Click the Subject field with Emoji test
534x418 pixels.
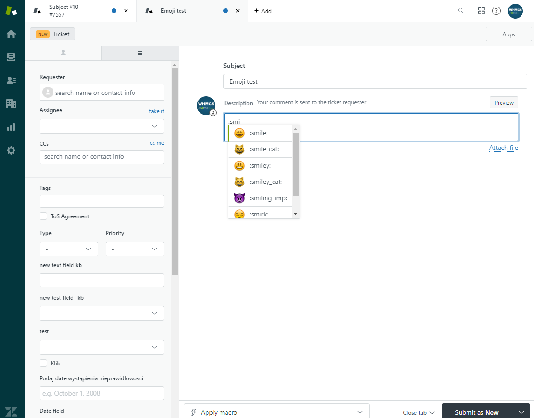coord(375,81)
